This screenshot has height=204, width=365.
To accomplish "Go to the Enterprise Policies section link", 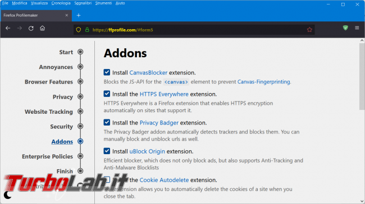I will point(47,156).
